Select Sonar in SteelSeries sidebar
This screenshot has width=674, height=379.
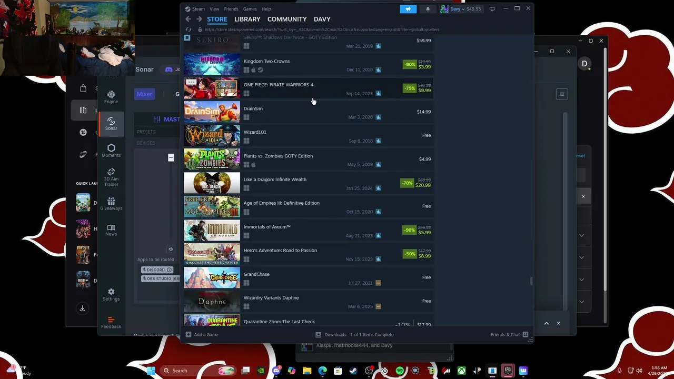point(111,124)
